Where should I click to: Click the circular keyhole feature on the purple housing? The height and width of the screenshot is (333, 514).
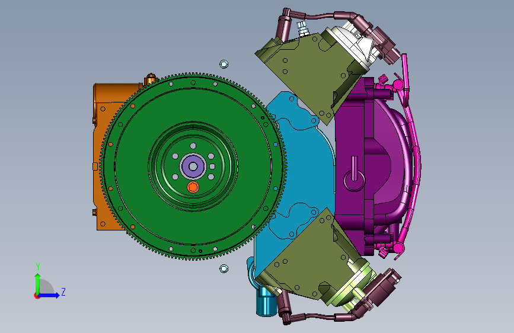(354, 180)
